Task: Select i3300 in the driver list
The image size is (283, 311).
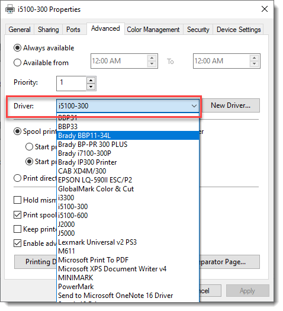Action: point(128,198)
